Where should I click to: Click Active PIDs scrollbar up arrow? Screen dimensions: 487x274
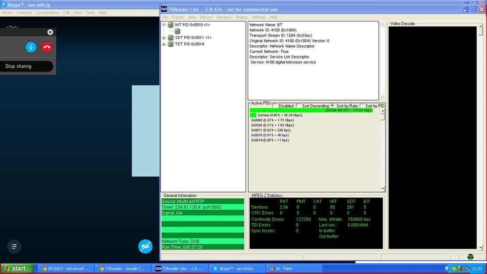click(x=383, y=111)
